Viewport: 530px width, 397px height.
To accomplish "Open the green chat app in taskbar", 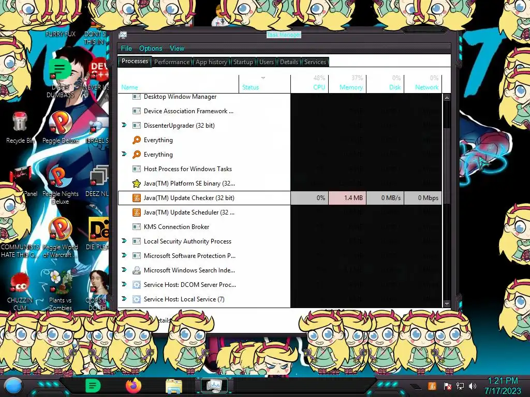I will pos(93,386).
